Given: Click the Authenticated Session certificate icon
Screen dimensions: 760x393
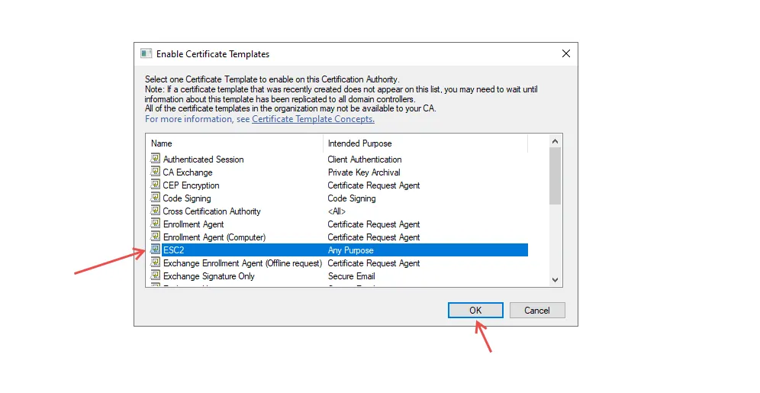Looking at the screenshot, I should point(156,159).
